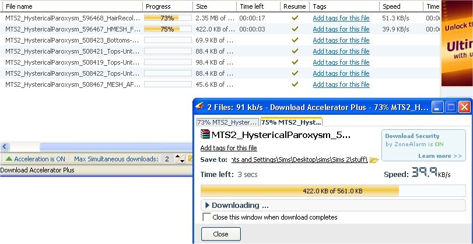
Task: Click the Download Security by ZoneAlarm panel
Action: pos(423,146)
